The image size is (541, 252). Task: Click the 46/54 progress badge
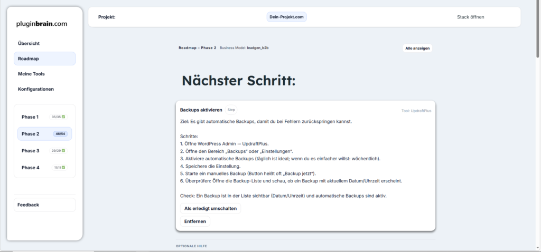click(61, 134)
